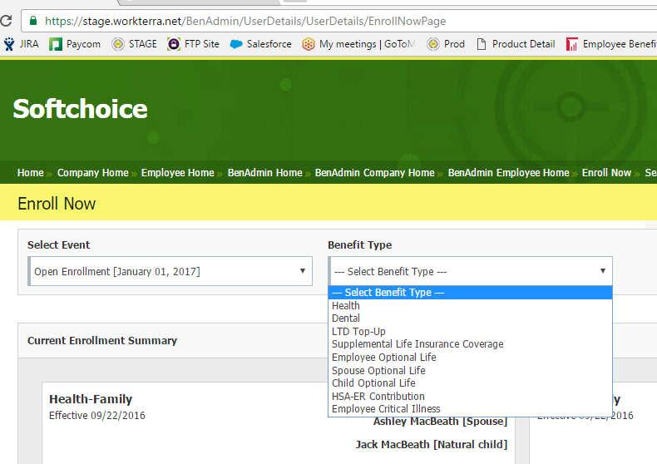Open the Product Detail bookmark

point(515,44)
